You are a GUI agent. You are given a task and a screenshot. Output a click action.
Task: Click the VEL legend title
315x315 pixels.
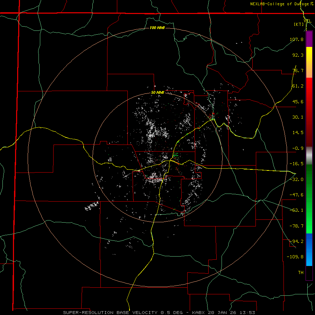[307, 21]
